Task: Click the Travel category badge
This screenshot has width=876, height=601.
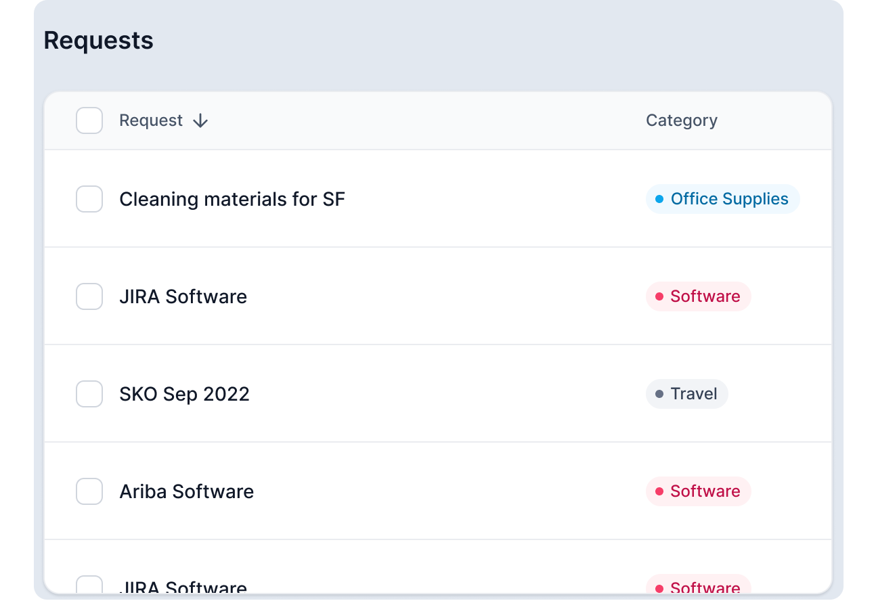Action: coord(686,395)
